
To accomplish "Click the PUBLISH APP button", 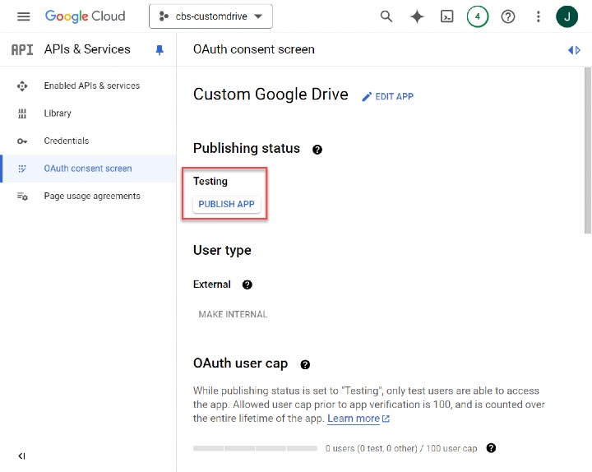I will 227,204.
